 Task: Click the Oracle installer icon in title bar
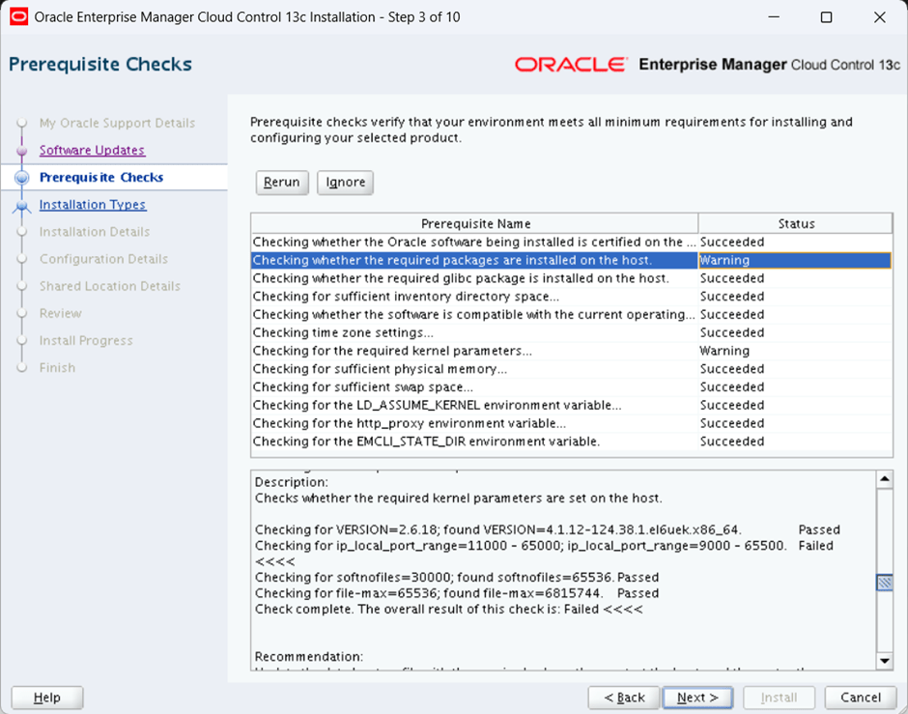coord(18,16)
